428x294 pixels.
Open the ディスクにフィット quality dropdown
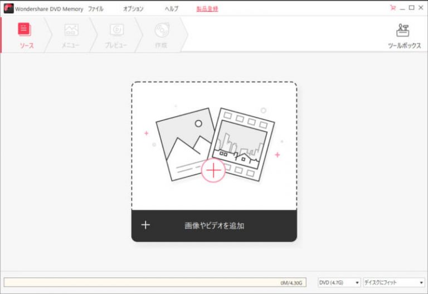click(x=393, y=283)
